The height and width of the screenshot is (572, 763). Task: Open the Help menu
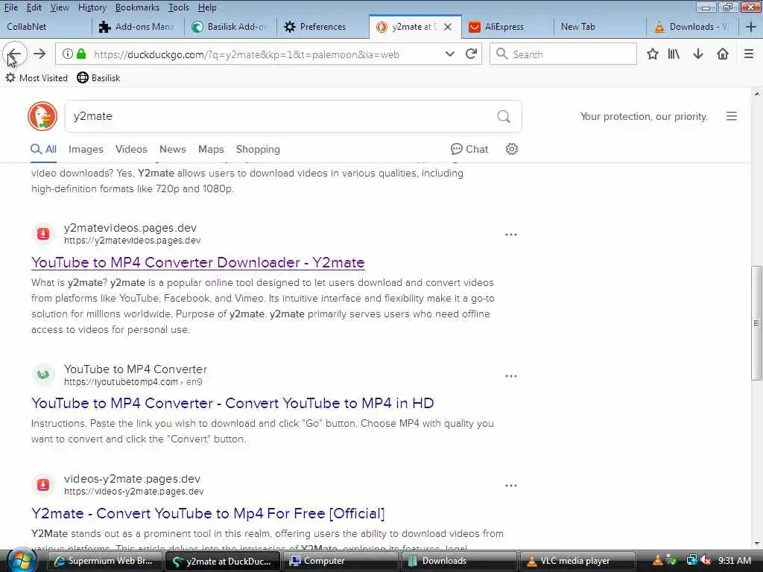coord(207,7)
